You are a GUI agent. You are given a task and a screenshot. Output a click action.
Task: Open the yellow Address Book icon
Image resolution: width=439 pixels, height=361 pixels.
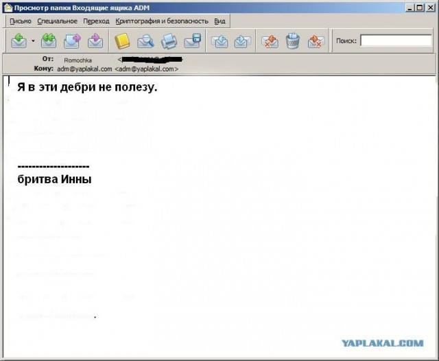point(122,41)
